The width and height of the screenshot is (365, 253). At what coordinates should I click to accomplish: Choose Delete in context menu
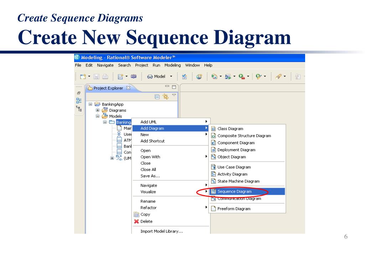point(171,221)
